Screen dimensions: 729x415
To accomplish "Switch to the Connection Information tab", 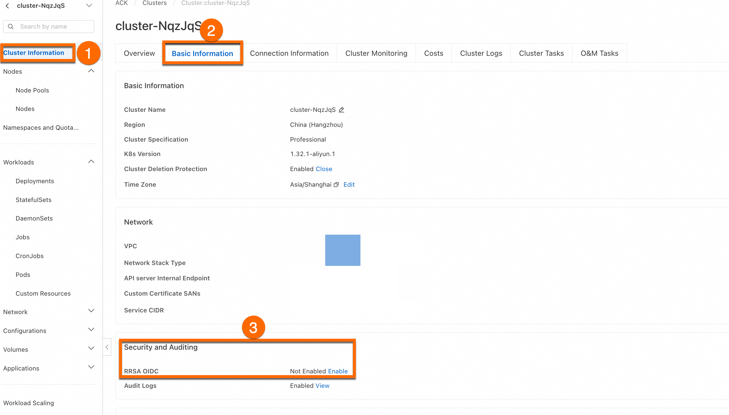I will (289, 53).
